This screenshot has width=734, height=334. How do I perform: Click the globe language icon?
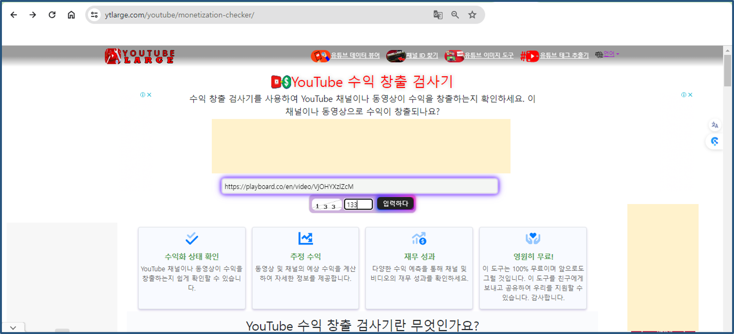(599, 54)
